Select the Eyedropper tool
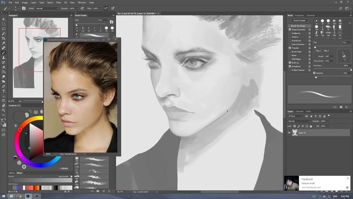Image resolution: width=353 pixels, height=199 pixels. [3, 43]
